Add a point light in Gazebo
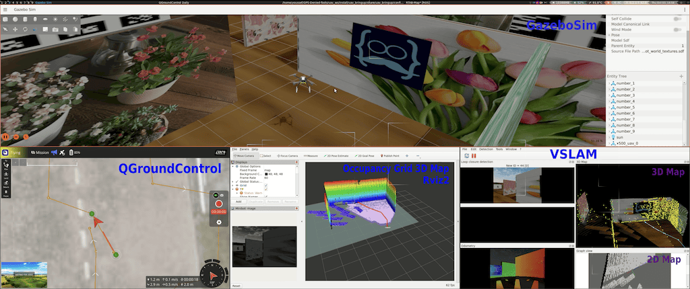Image resolution: width=690 pixels, height=289 pixels. pos(55,19)
